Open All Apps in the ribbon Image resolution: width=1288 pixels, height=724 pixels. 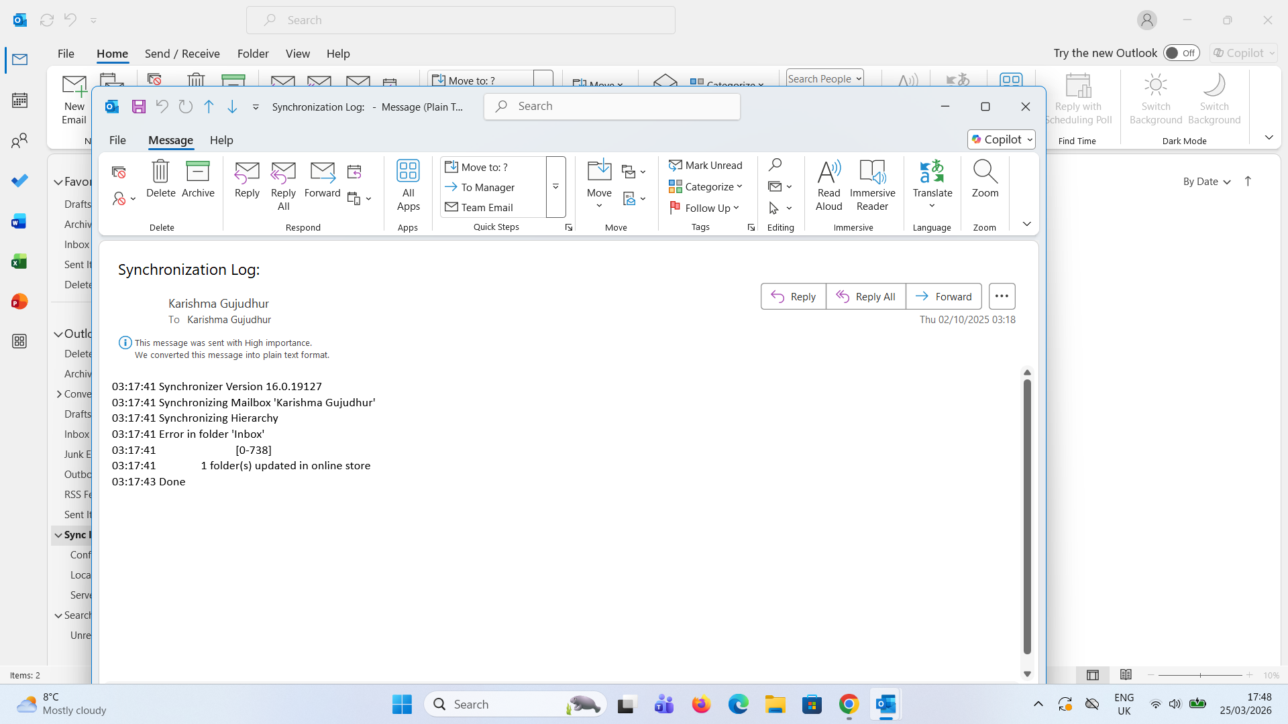point(408,186)
